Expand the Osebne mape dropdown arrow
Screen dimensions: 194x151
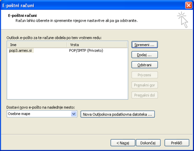(74, 114)
